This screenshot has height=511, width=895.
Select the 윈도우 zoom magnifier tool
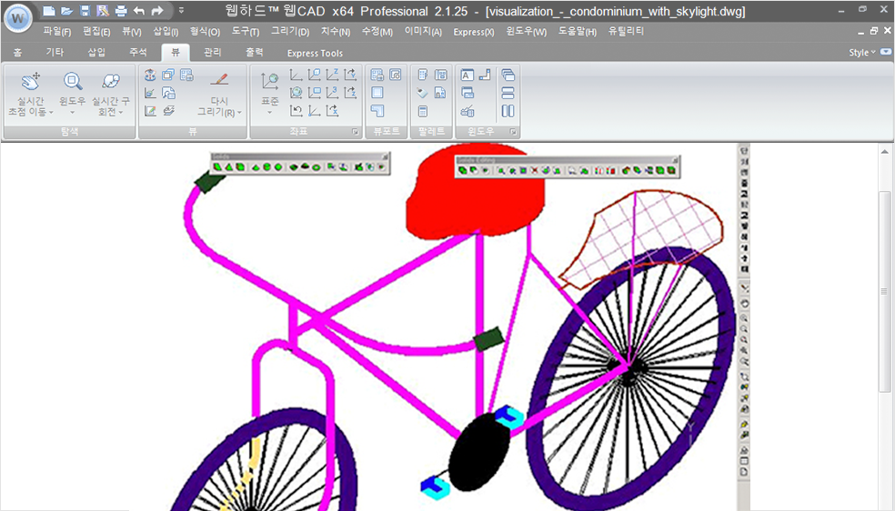[x=73, y=81]
